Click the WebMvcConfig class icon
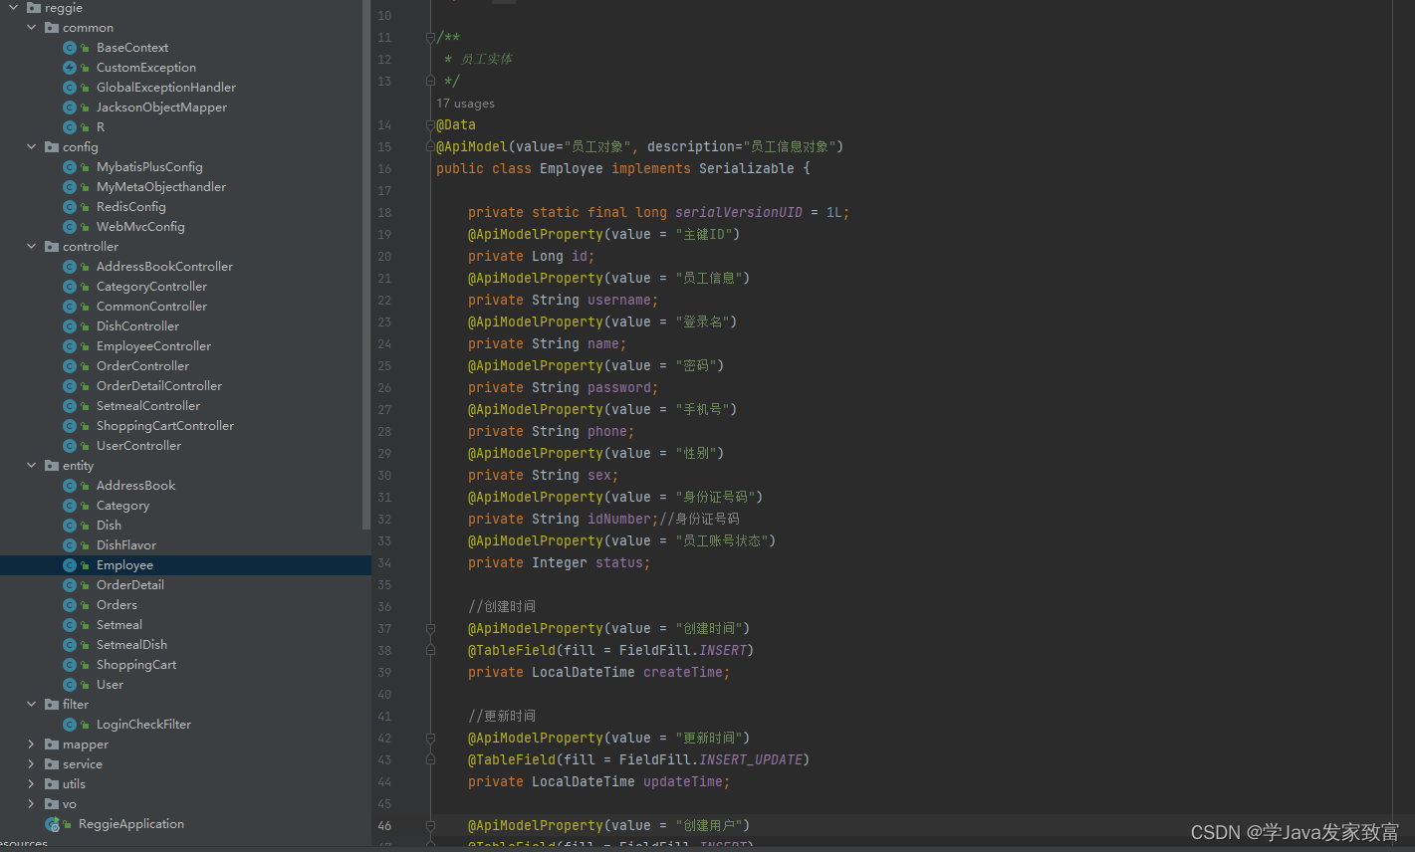Image resolution: width=1415 pixels, height=852 pixels. (x=70, y=227)
